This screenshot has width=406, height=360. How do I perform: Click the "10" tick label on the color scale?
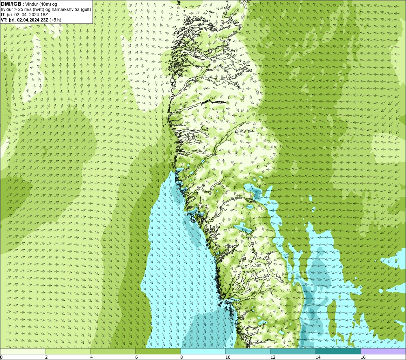(x=228, y=358)
